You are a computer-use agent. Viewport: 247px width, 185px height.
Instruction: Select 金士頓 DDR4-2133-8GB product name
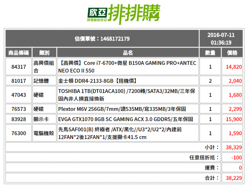[97, 81]
